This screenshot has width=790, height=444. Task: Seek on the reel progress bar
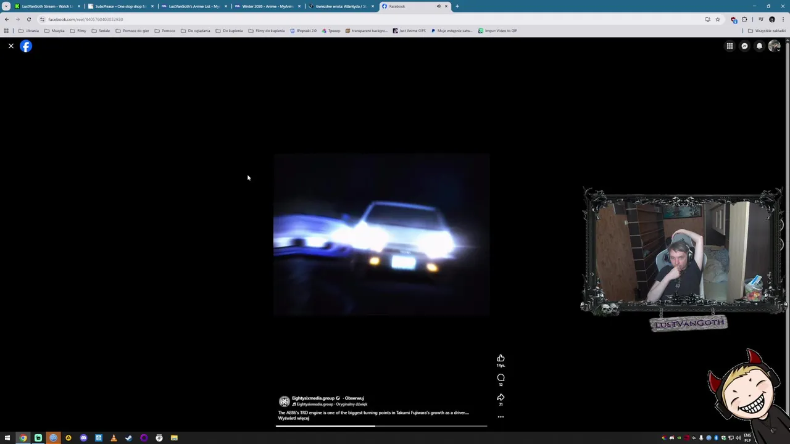click(381, 426)
